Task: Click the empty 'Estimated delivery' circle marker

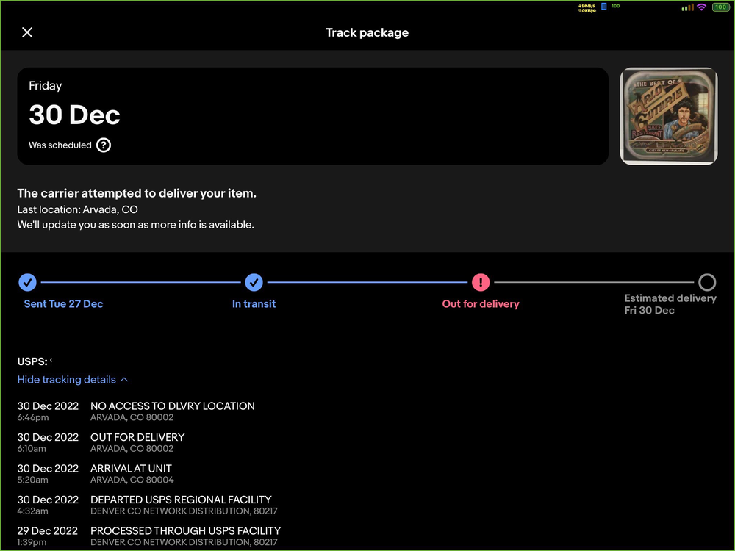Action: tap(706, 282)
